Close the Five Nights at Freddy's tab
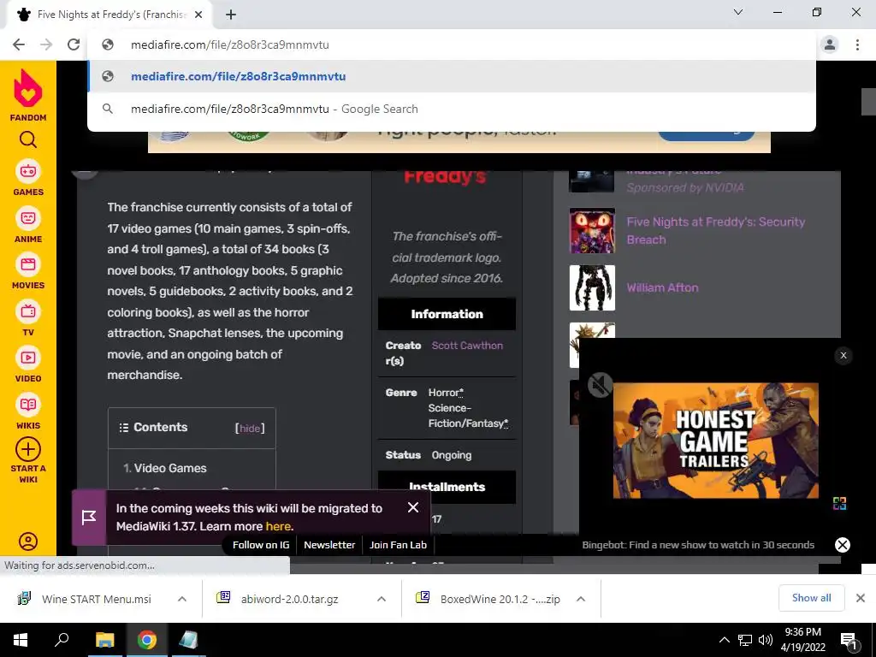This screenshot has height=657, width=876. point(198,15)
